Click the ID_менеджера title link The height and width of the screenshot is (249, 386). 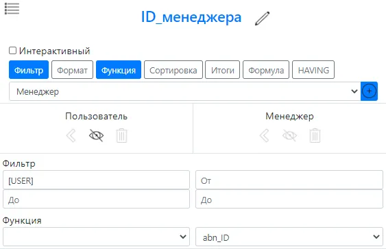pyautogui.click(x=191, y=18)
